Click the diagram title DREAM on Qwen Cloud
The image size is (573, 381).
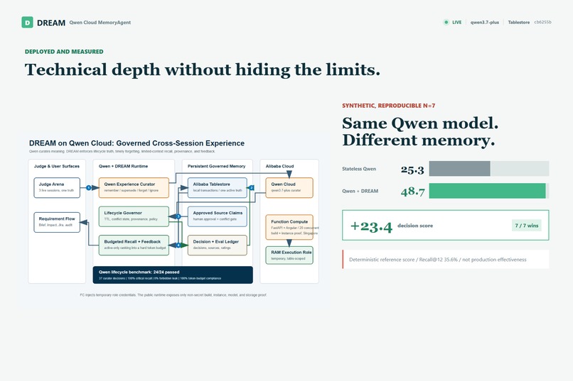(x=136, y=143)
